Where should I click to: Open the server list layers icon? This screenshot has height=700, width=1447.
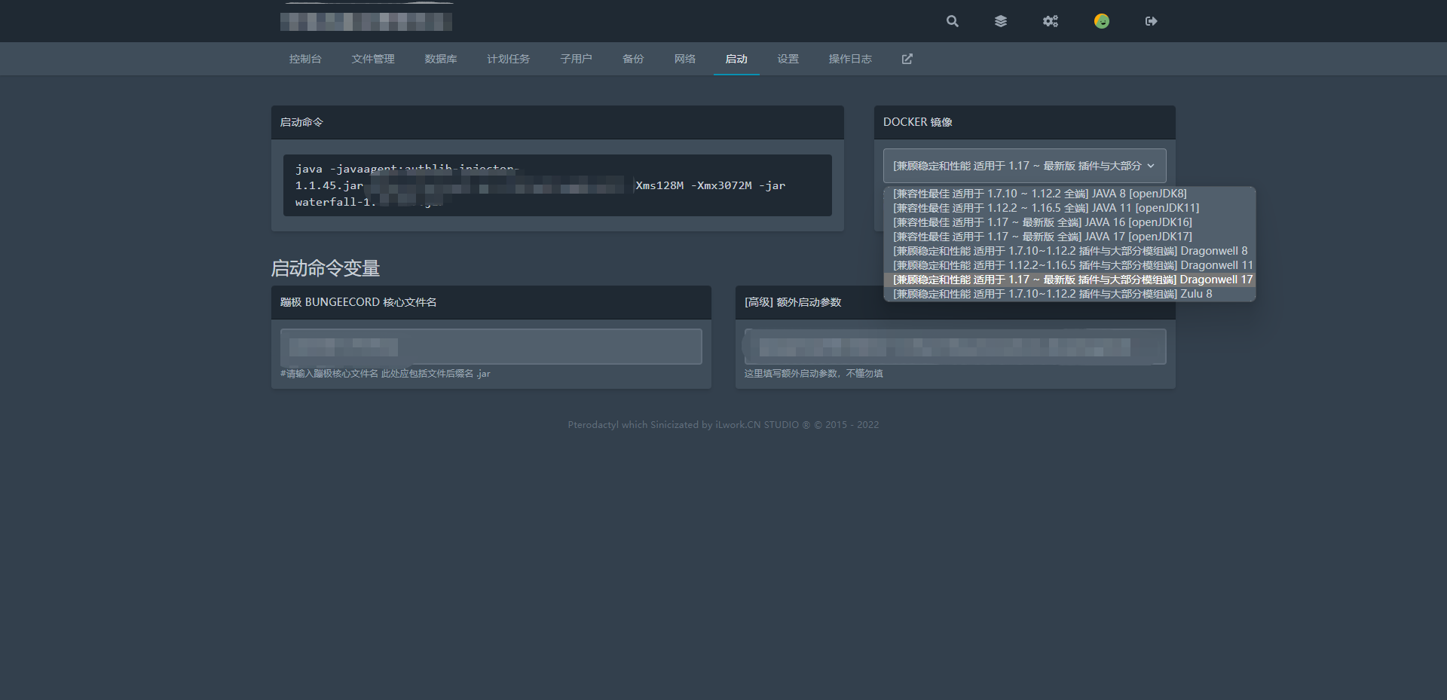[1001, 21]
